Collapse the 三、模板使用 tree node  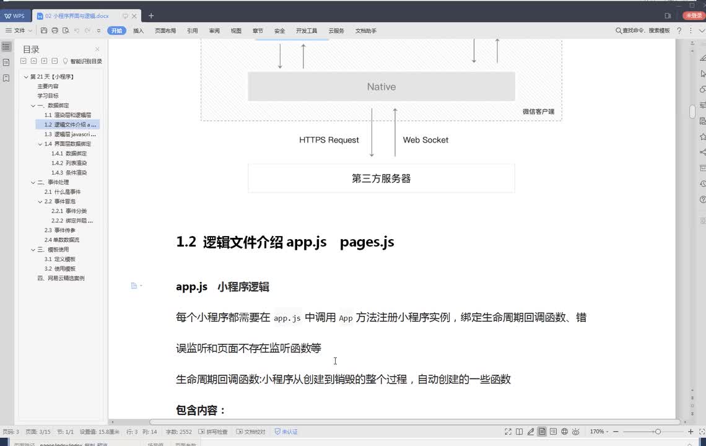[33, 250]
